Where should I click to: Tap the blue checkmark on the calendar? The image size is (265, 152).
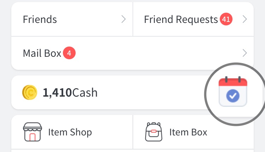tap(233, 95)
